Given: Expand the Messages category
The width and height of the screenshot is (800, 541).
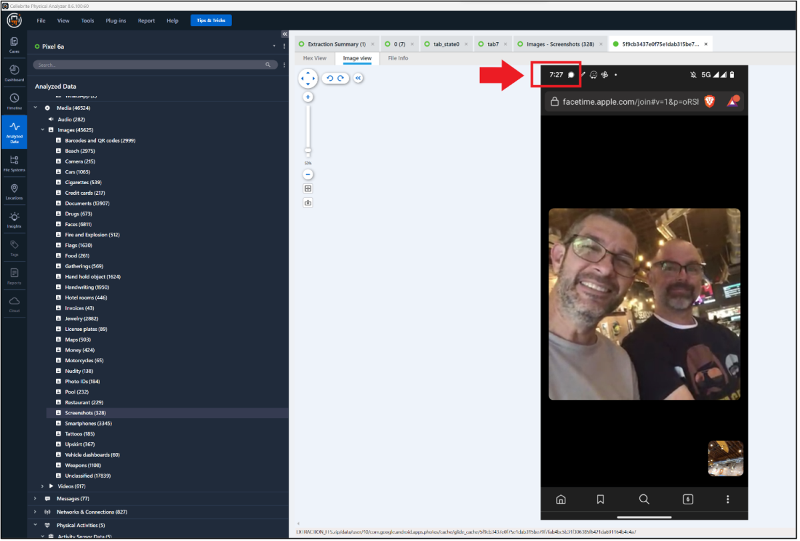Looking at the screenshot, I should tap(35, 498).
